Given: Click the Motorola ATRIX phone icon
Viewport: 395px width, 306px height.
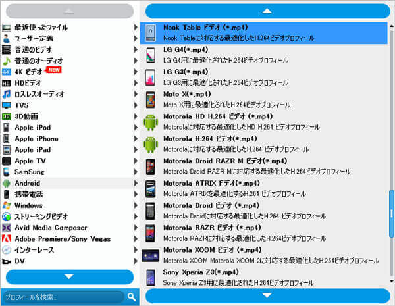Looking at the screenshot, I should point(151,189).
